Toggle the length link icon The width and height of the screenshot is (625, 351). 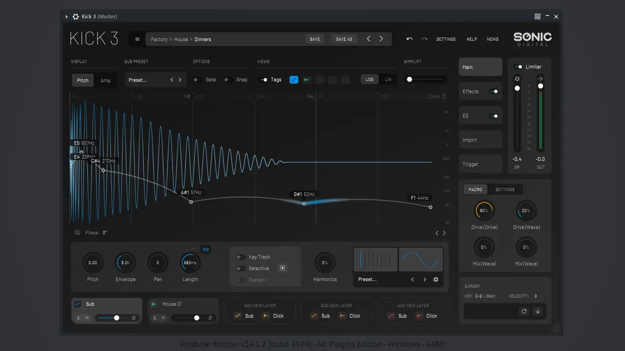[x=205, y=250]
